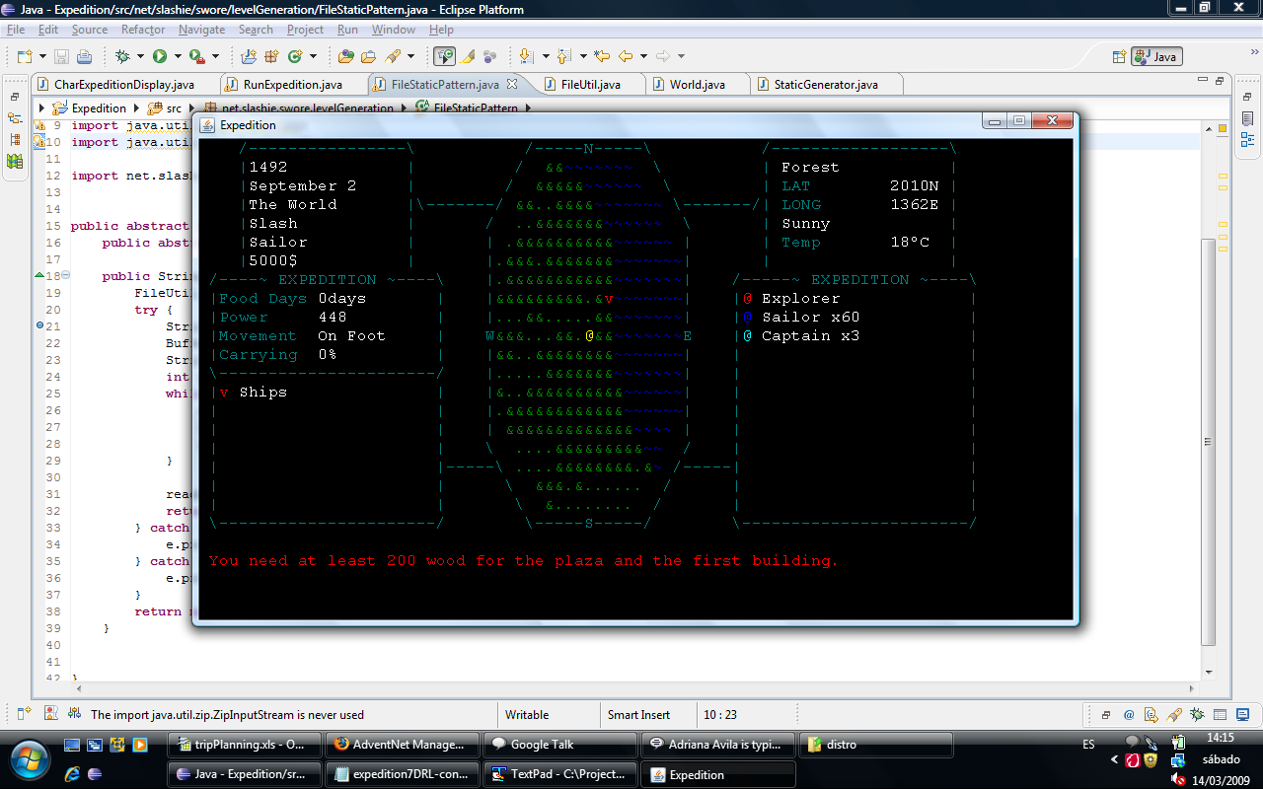Toggle Mark Occurrences in the toolbar
The height and width of the screenshot is (789, 1263).
coord(468,56)
